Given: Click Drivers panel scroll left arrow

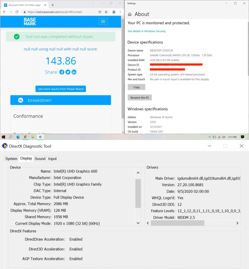Looking at the screenshot, I should point(148,223).
